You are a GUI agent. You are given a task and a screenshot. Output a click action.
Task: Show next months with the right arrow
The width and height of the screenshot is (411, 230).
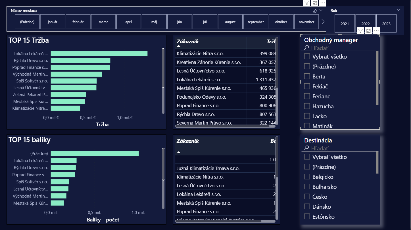[323, 22]
